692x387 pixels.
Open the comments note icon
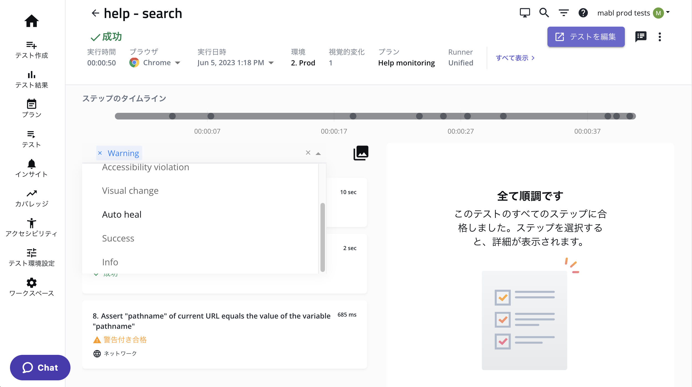[x=641, y=37]
